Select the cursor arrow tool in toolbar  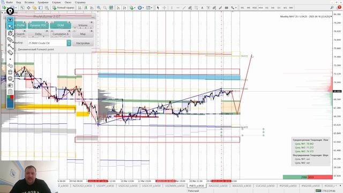(158, 8)
